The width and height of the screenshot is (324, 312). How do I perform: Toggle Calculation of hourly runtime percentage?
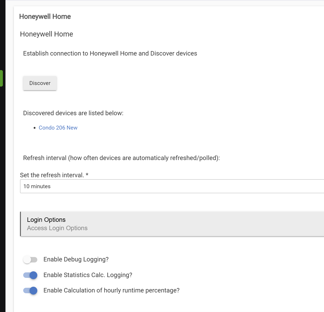tap(30, 291)
